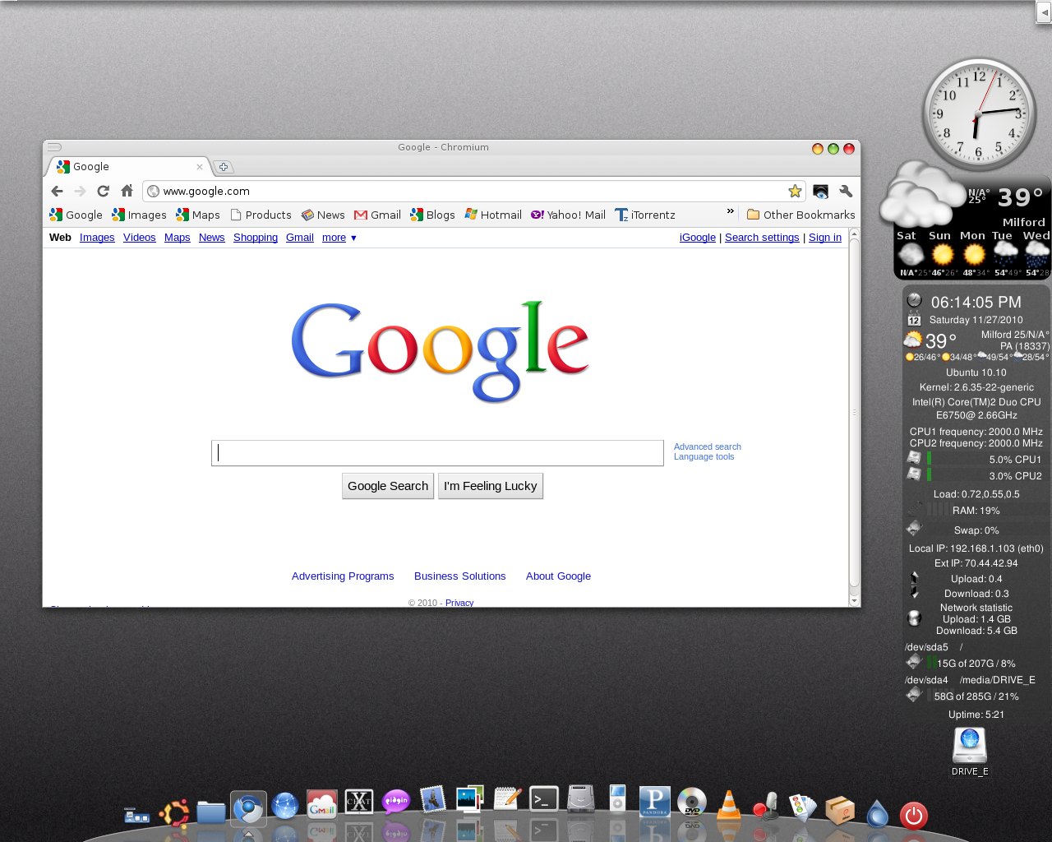1052x842 pixels.
Task: Open the Search settings link
Action: coord(762,238)
